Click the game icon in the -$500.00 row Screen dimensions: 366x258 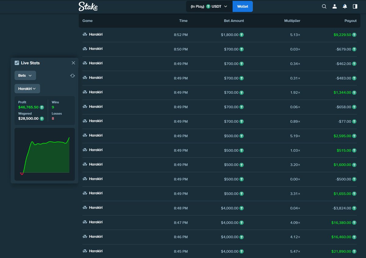[x=85, y=179]
